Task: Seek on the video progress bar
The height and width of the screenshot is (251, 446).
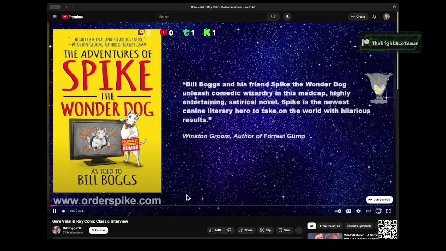Action: [223, 206]
